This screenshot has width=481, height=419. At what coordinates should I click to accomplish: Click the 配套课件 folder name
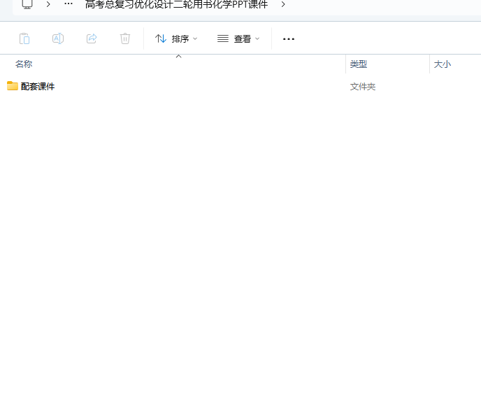point(38,87)
